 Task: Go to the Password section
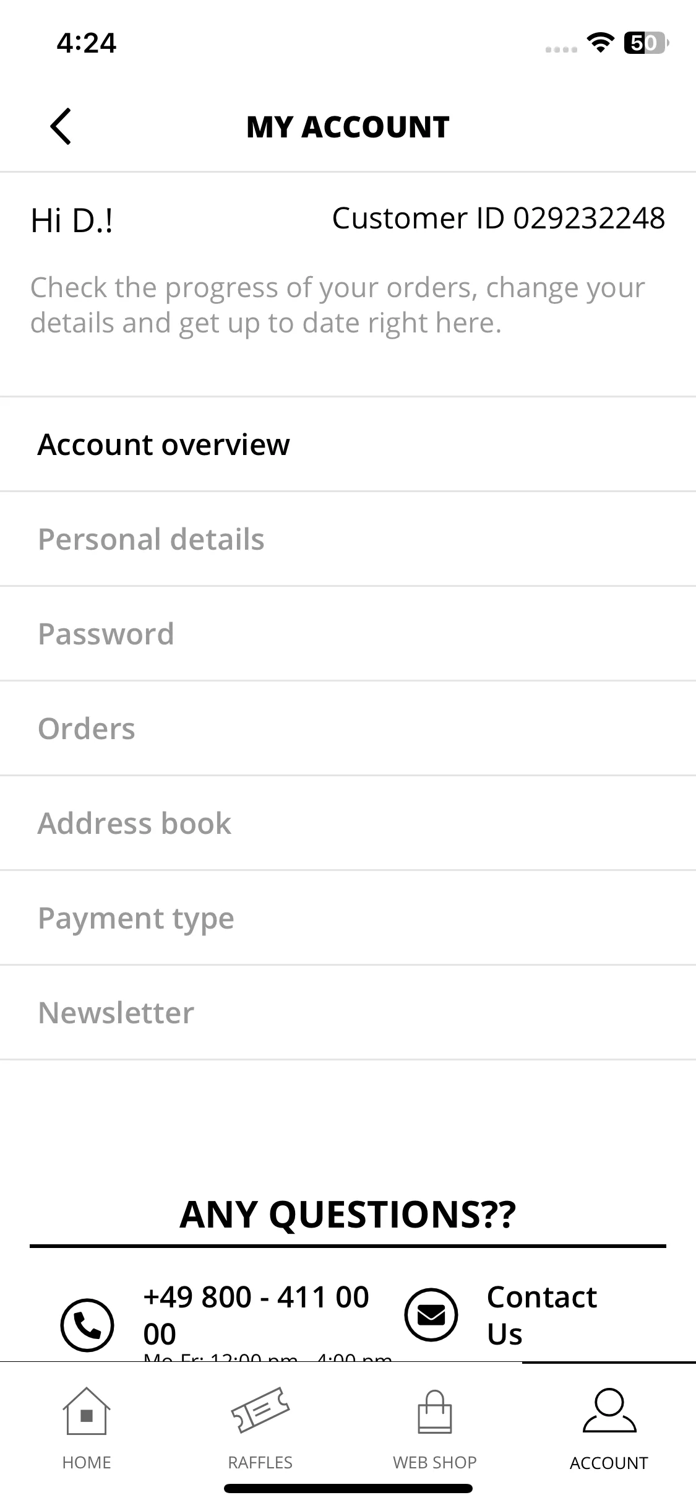pyautogui.click(x=348, y=634)
